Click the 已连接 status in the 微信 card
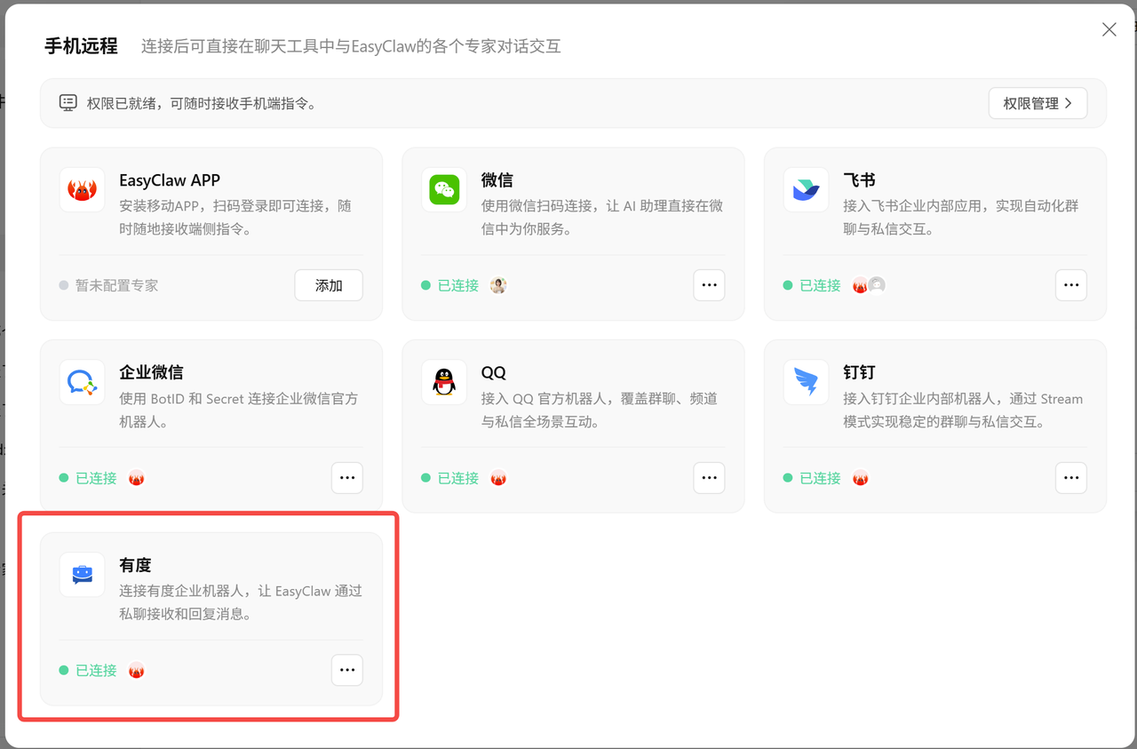Image resolution: width=1137 pixels, height=749 pixels. (450, 285)
